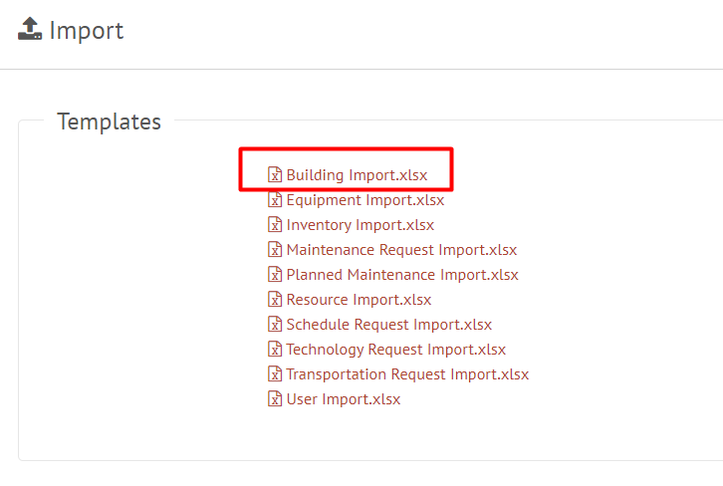Click the Excel icon beside Resource Import.xlsx
Viewport: 723px width, 486px height.
point(275,299)
